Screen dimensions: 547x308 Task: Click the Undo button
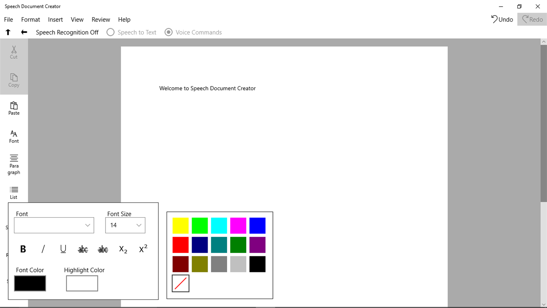click(502, 19)
